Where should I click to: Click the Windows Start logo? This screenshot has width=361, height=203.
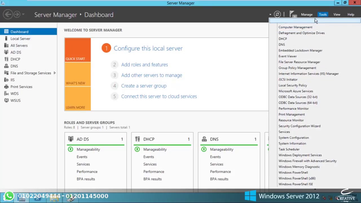250,196
